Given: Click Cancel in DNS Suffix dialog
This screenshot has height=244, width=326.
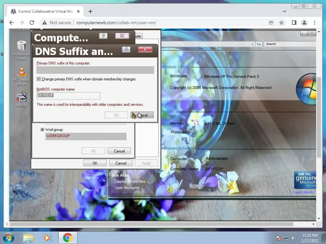Looking at the screenshot, I should point(142,115).
